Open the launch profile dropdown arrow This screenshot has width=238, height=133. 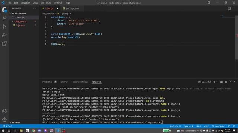[x=217, y=82]
